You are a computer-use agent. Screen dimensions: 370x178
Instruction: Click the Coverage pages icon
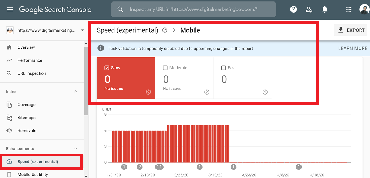[9, 105]
